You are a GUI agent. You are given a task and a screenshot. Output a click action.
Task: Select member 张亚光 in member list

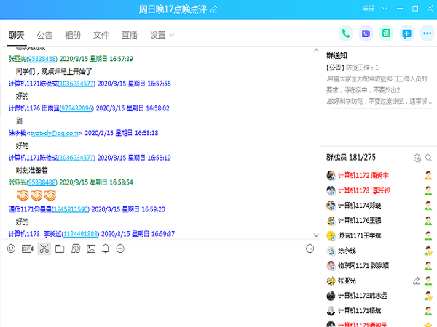coord(379,280)
